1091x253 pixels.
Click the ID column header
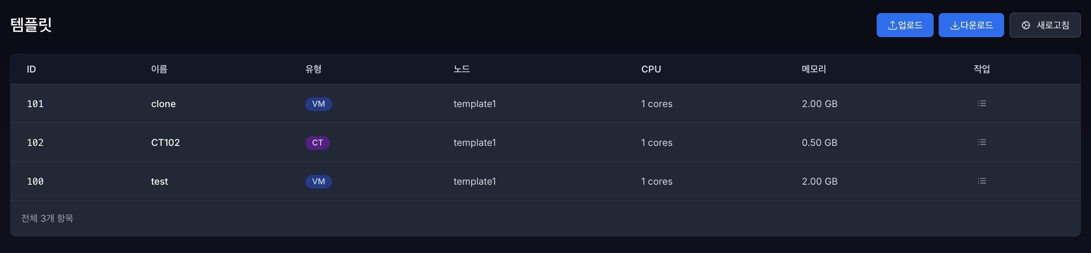[x=31, y=70]
